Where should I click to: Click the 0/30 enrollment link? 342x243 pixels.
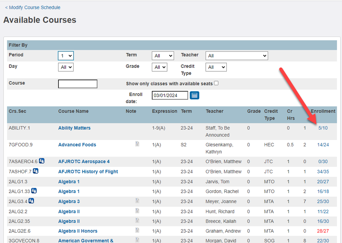pyautogui.click(x=323, y=162)
